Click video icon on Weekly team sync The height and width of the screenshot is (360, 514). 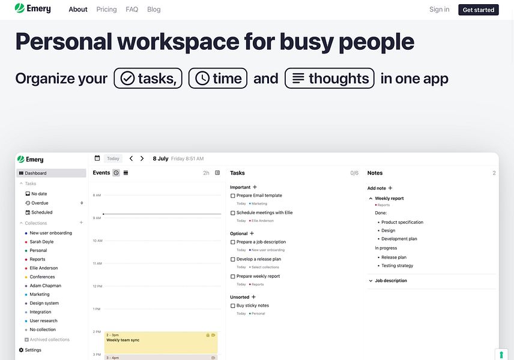213,335
